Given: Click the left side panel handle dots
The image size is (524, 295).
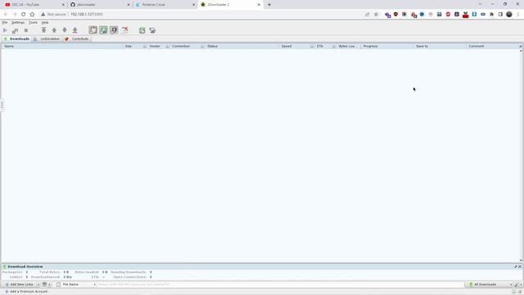Looking at the screenshot, I should (2, 106).
